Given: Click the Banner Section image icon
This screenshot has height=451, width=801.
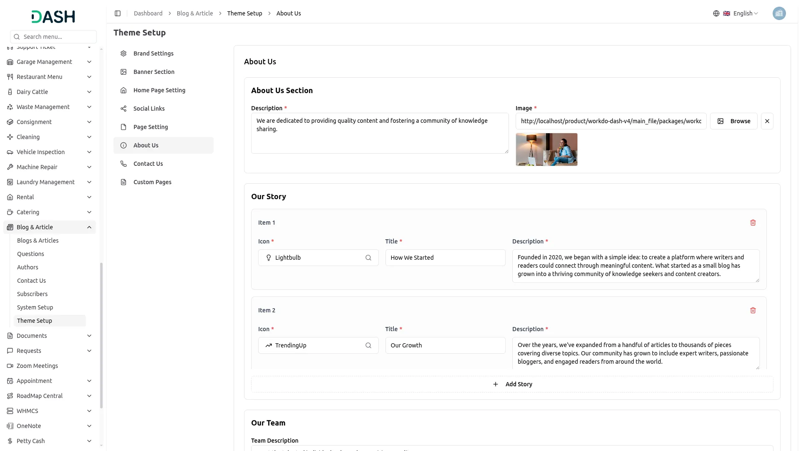Looking at the screenshot, I should pos(123,72).
